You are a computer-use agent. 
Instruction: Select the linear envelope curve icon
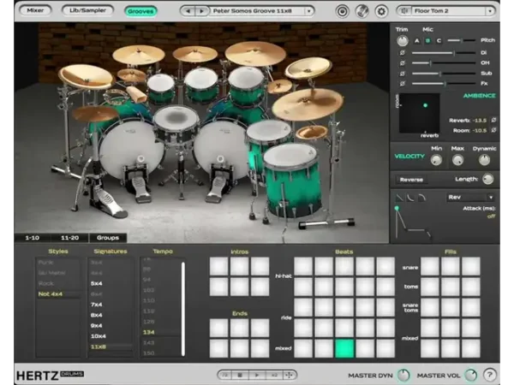point(399,198)
